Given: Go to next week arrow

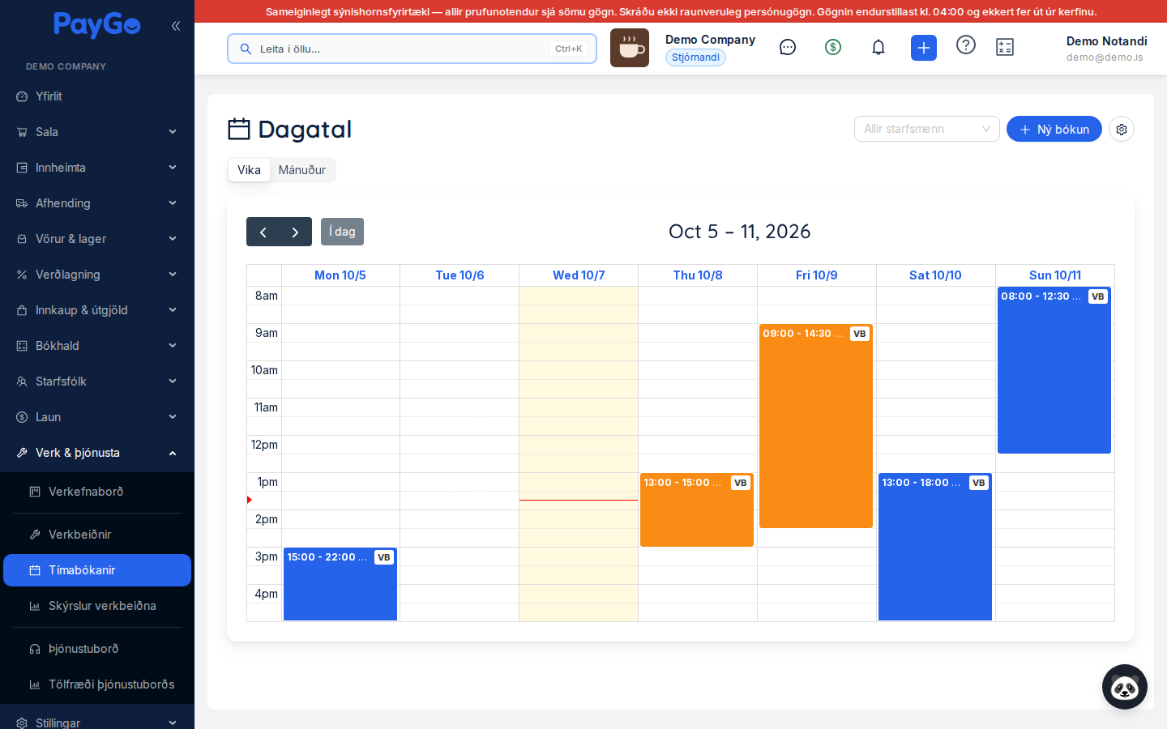Looking at the screenshot, I should click(x=296, y=232).
